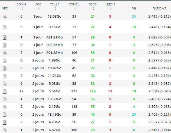The height and width of the screenshot is (133, 171).
Task: Click R% value 24
Action: pos(134,17)
